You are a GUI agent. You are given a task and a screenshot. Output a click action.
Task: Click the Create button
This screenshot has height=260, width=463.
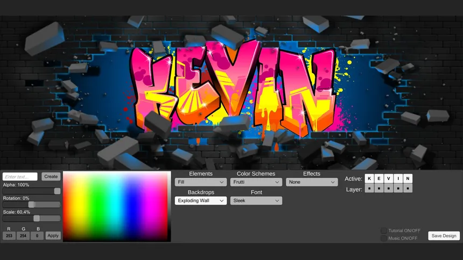(51, 177)
